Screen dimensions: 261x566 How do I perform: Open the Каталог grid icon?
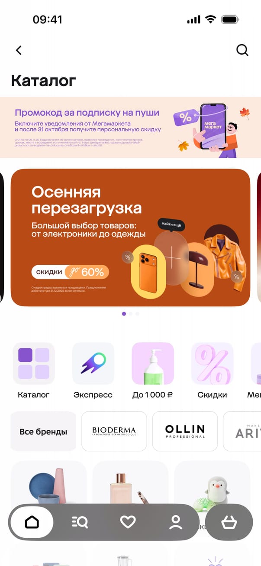tap(34, 364)
